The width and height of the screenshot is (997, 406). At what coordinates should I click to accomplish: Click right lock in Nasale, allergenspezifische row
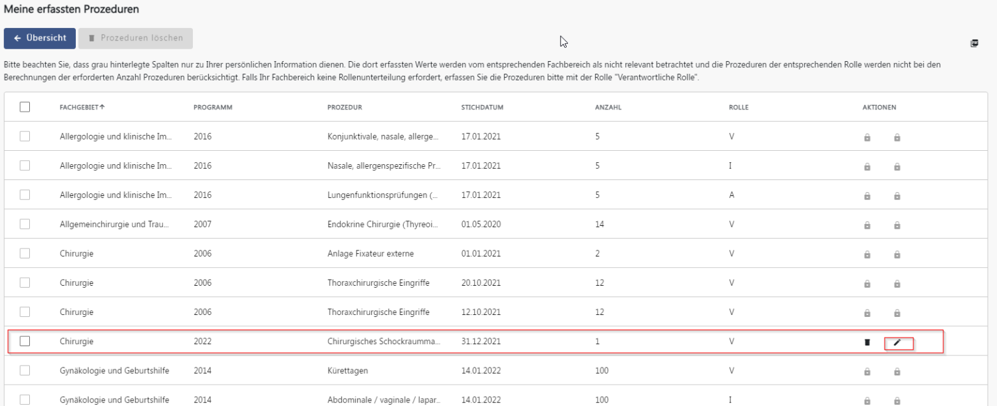click(x=897, y=167)
